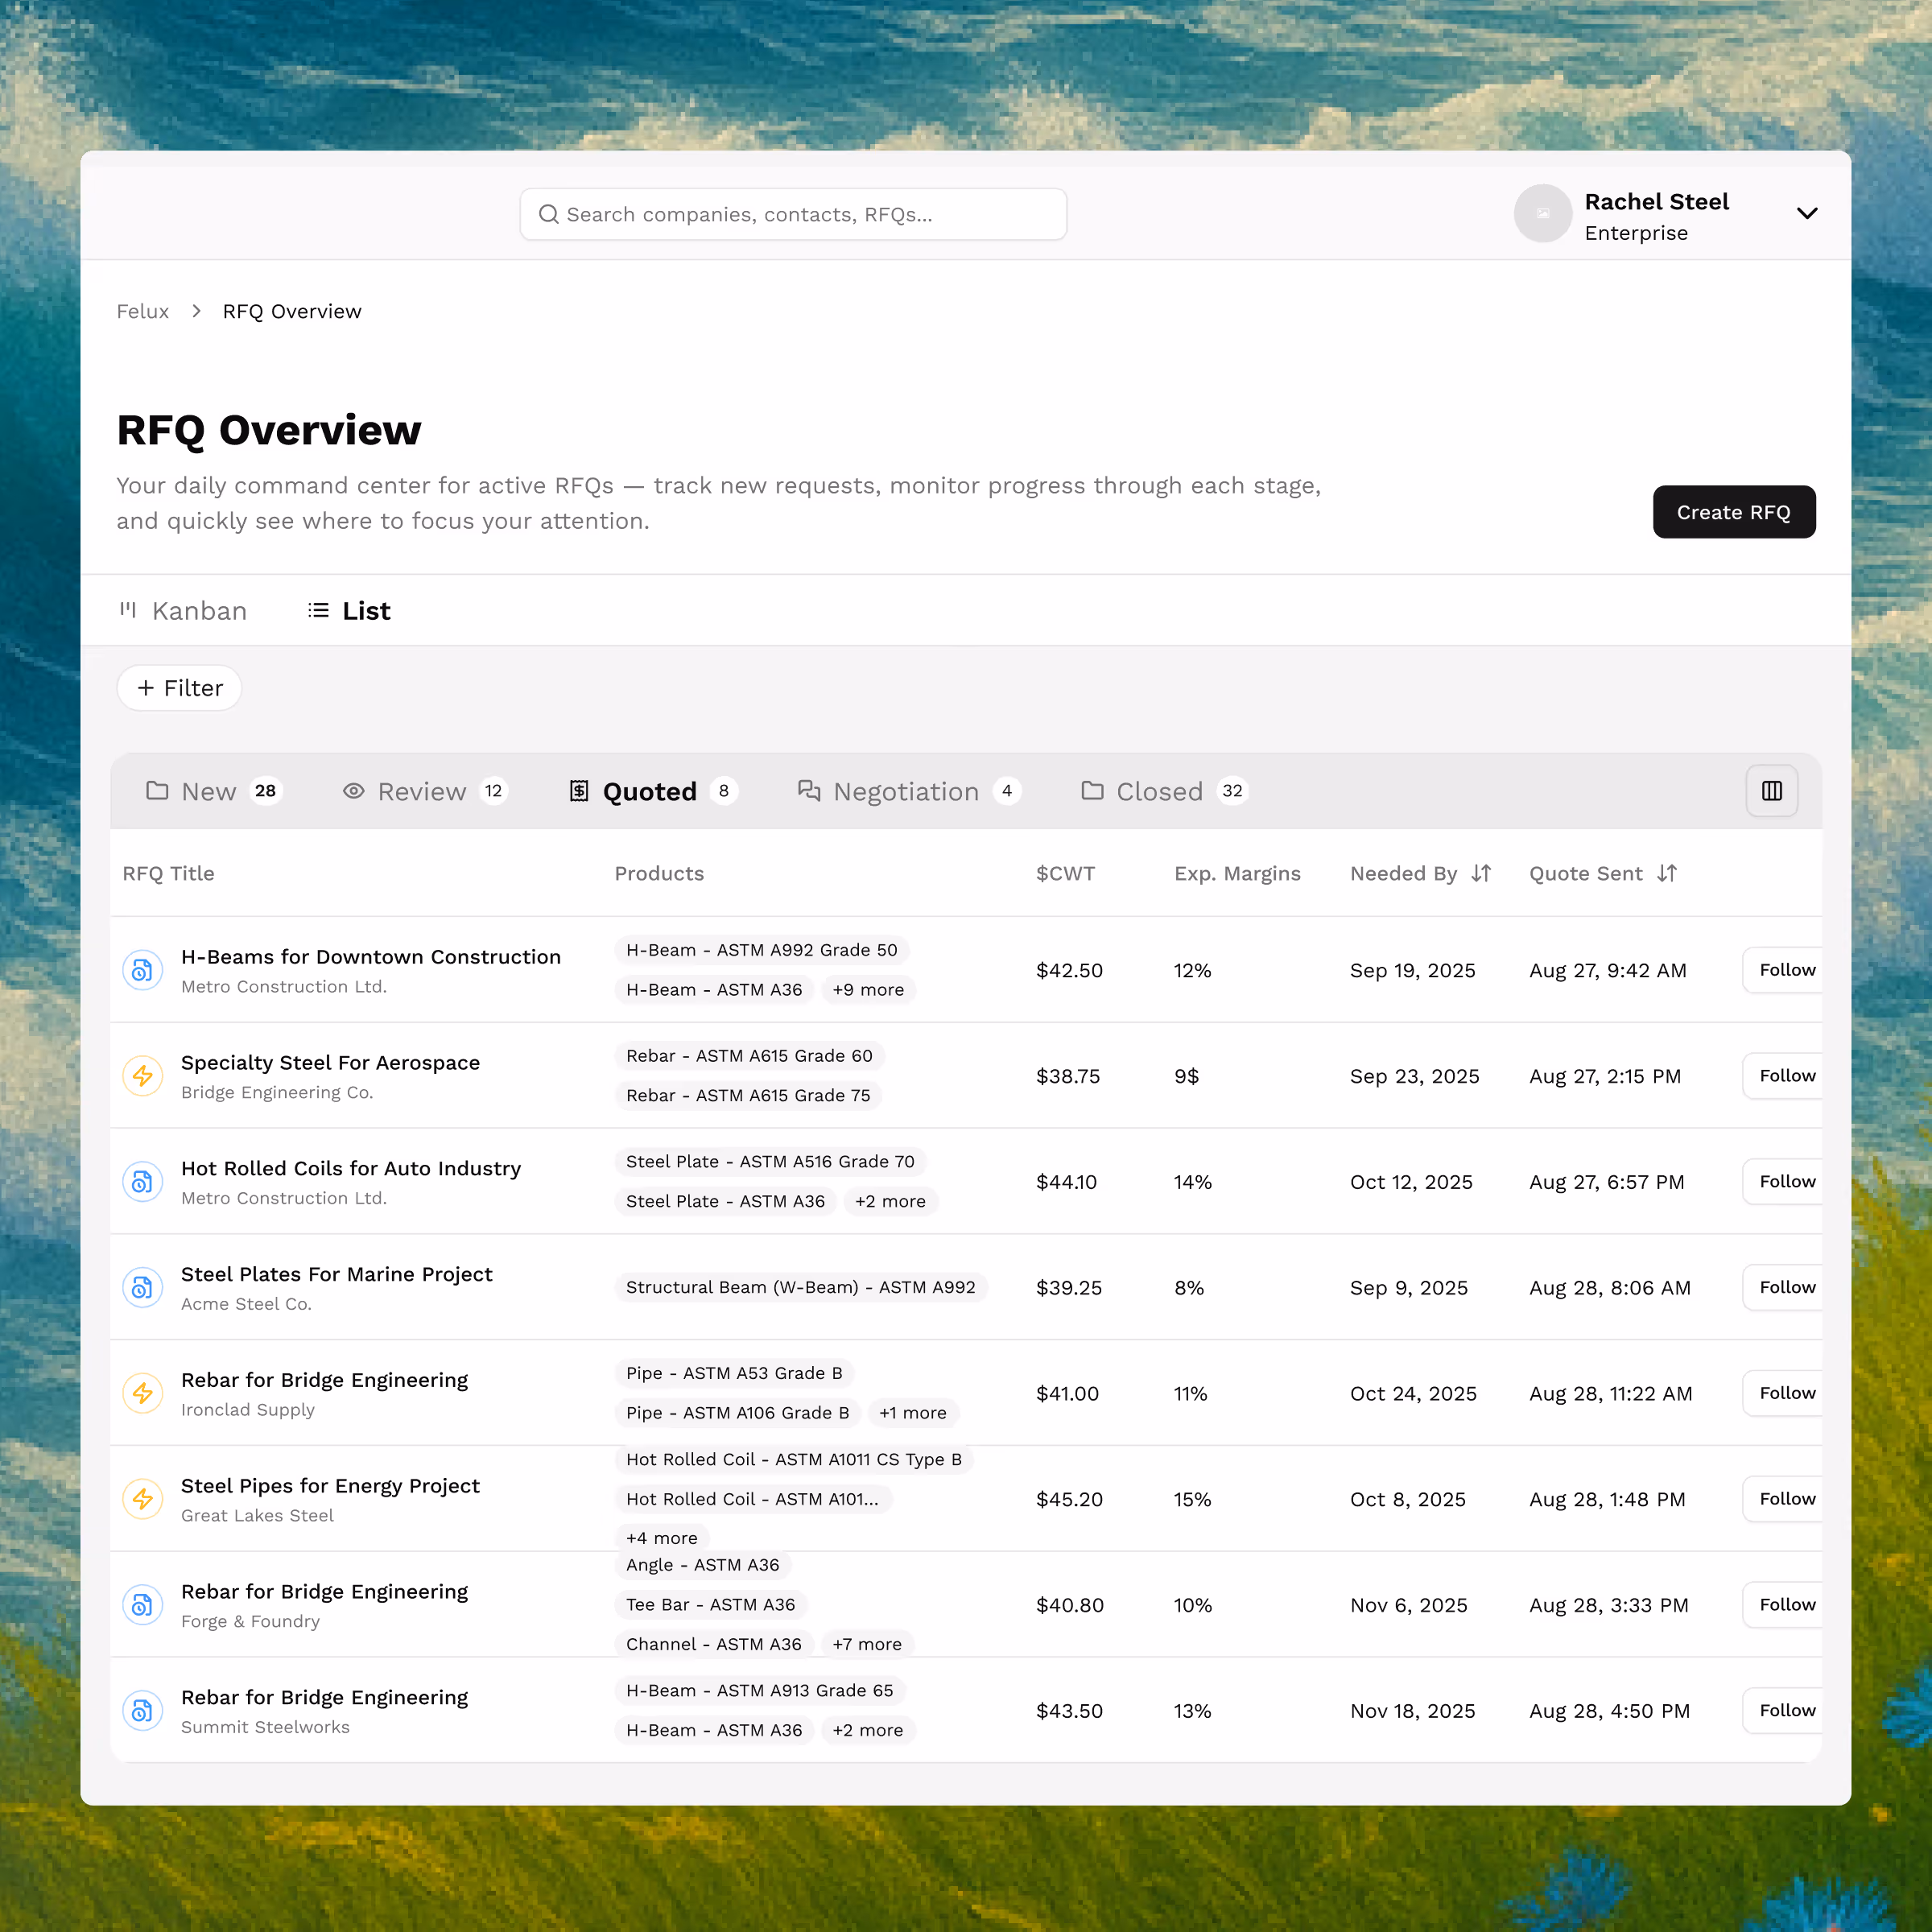Click blue document icon for H-Beams RFQ

(x=142, y=970)
